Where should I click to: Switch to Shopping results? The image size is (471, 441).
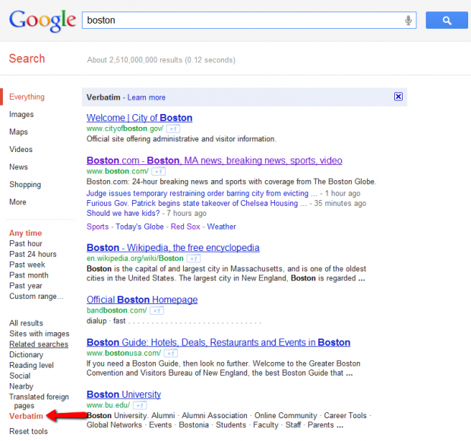(25, 184)
